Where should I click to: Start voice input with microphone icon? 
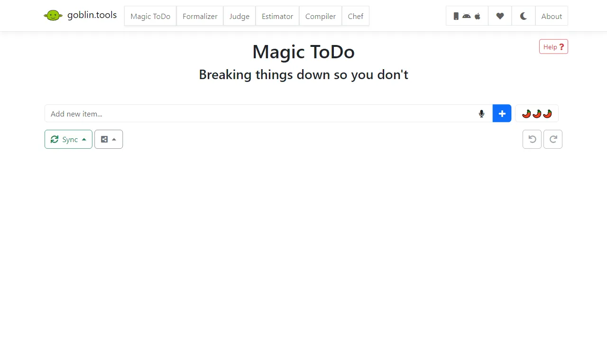pyautogui.click(x=482, y=114)
